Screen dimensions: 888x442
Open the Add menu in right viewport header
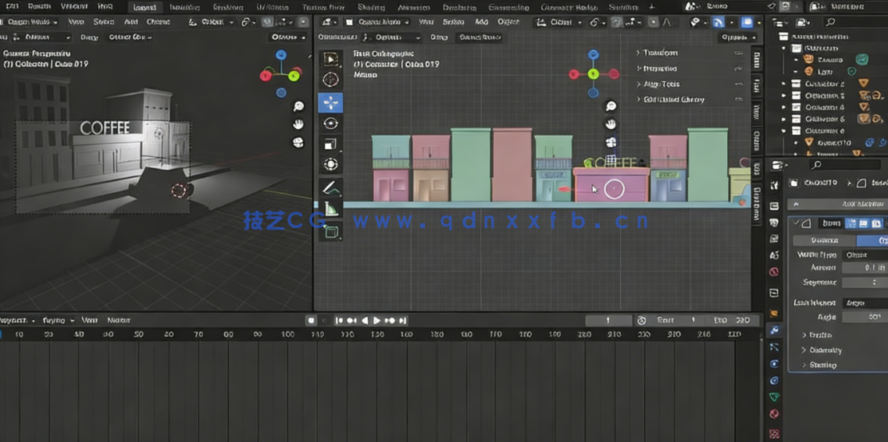[481, 23]
